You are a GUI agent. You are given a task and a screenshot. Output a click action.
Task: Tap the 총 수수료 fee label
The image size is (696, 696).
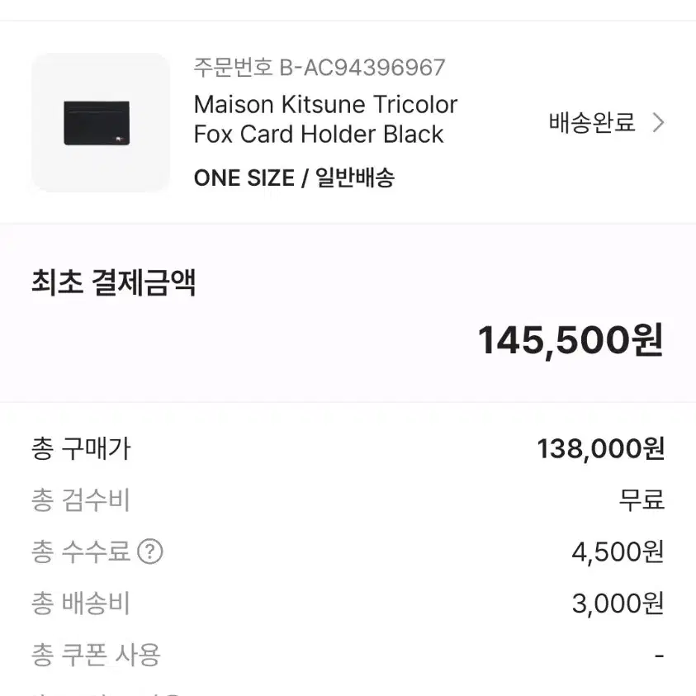[81, 552]
